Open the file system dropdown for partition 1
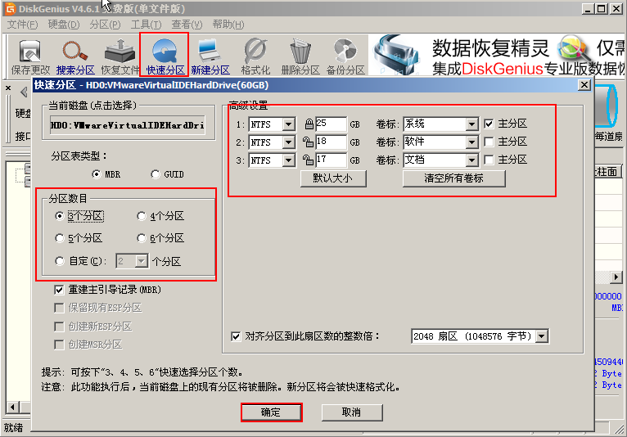The width and height of the screenshot is (627, 437). pyautogui.click(x=288, y=124)
